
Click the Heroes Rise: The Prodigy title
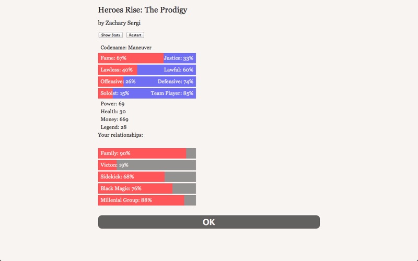click(142, 10)
